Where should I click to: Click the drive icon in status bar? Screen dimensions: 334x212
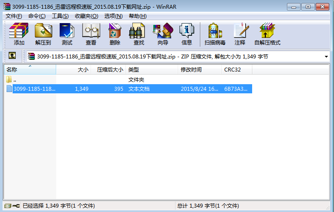[x=8, y=206]
